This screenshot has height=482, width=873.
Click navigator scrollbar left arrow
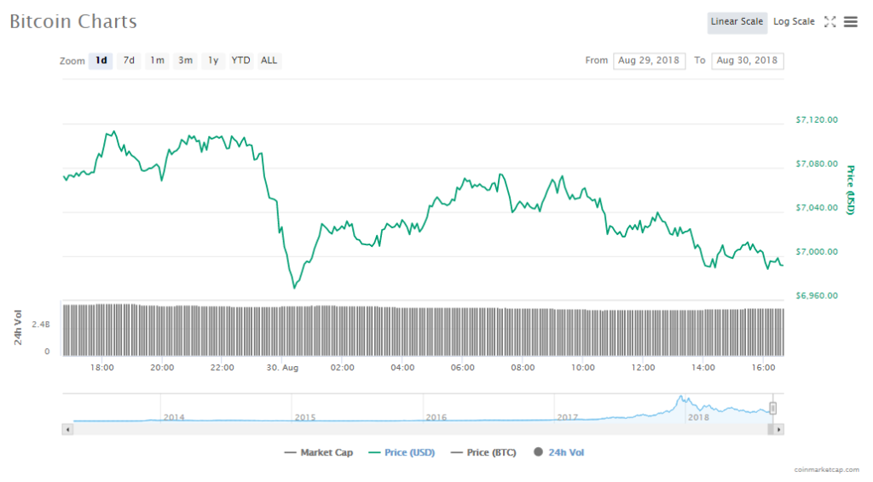(x=68, y=430)
